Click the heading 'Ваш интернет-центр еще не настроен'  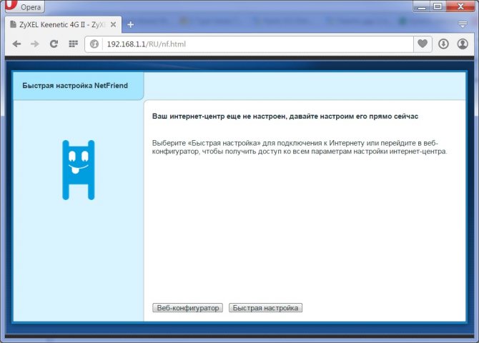(x=285, y=116)
